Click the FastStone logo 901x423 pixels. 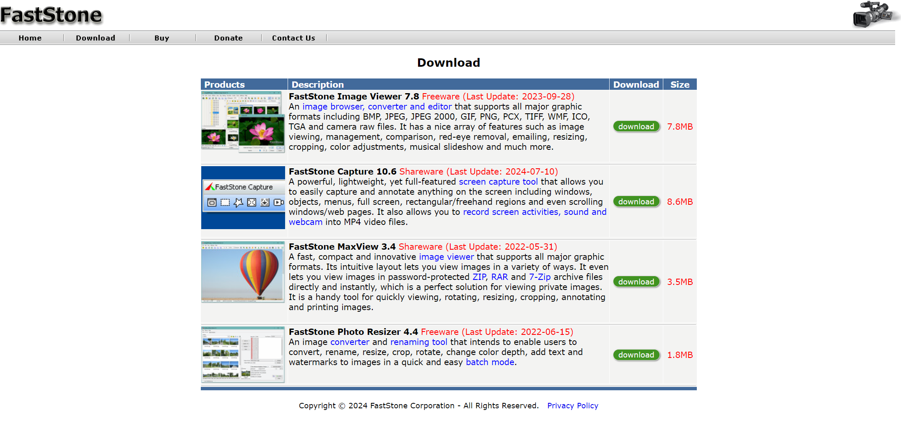click(51, 15)
